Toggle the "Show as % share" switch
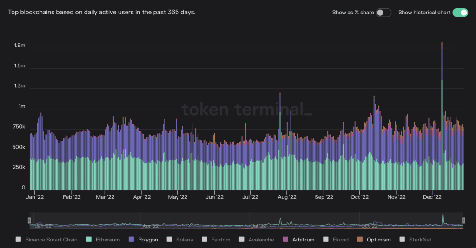Viewport: 476px width, 248px height. [x=383, y=13]
